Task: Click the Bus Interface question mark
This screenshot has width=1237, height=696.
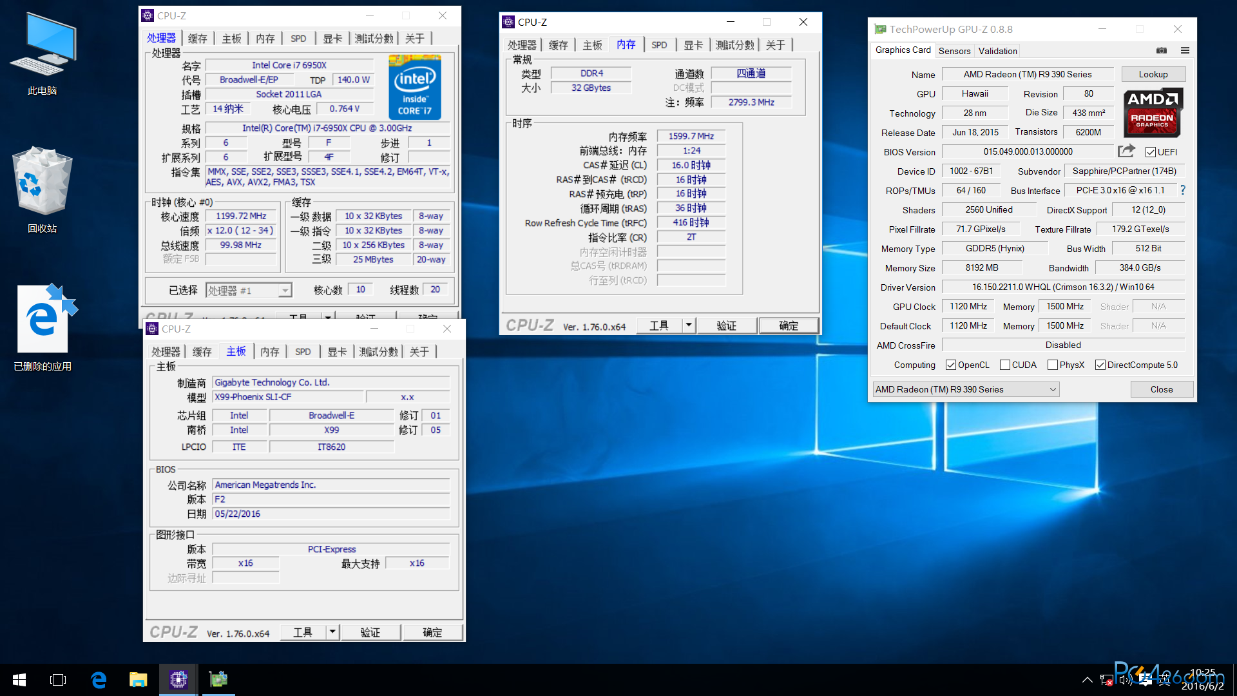Action: click(1183, 190)
